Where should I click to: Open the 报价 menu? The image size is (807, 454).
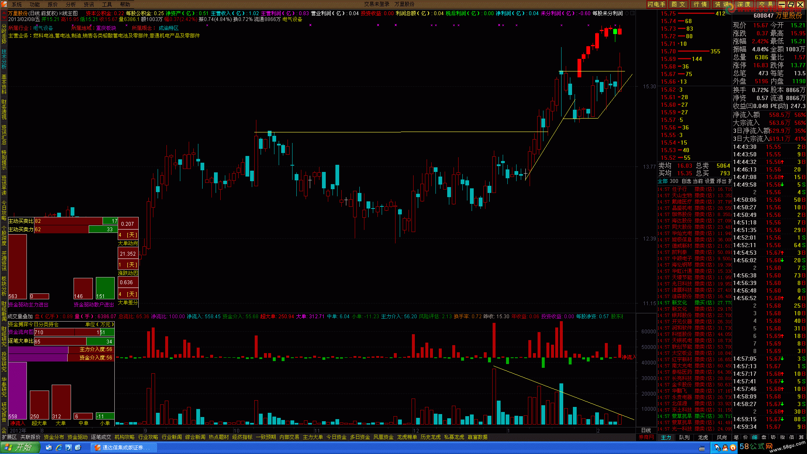pyautogui.click(x=53, y=4)
